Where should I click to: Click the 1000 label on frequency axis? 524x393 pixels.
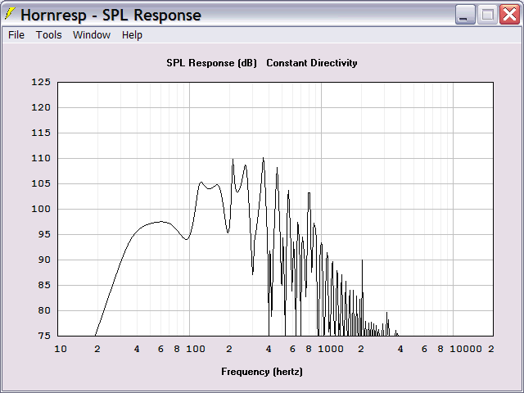[x=331, y=349]
